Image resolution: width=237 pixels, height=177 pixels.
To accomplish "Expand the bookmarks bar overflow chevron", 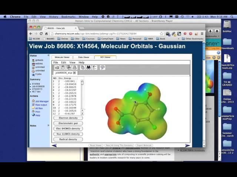I will pos(178,39).
